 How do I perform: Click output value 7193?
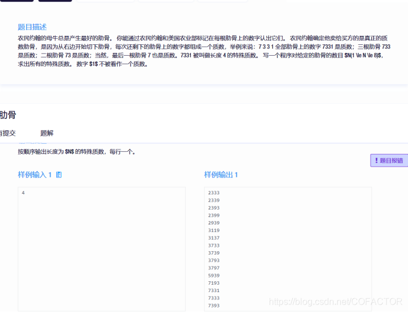click(214, 283)
